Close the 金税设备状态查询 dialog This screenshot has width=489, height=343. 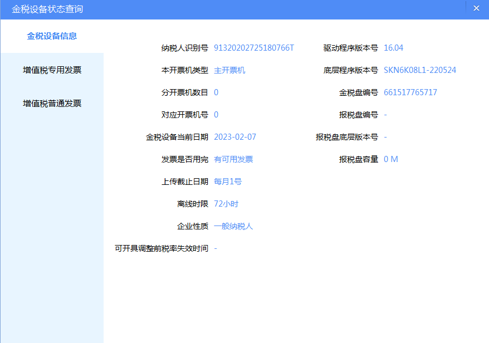(x=476, y=8)
